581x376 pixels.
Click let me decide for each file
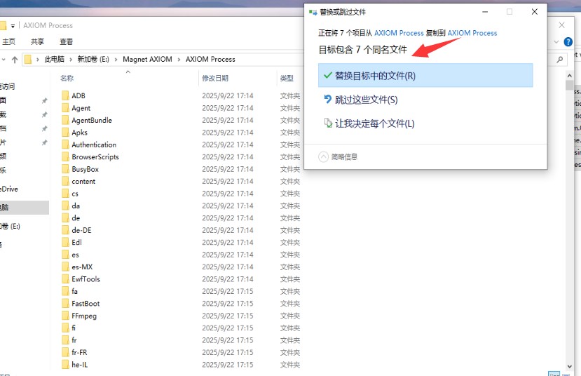[x=374, y=123]
